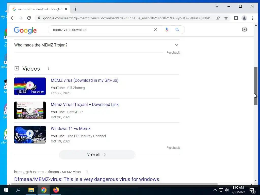Open options for the github.com result

coord(87,172)
